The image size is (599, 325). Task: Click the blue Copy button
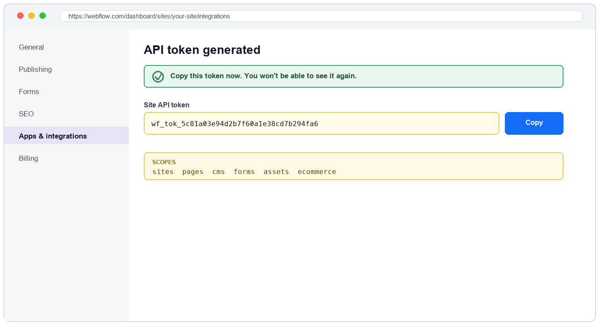click(534, 123)
